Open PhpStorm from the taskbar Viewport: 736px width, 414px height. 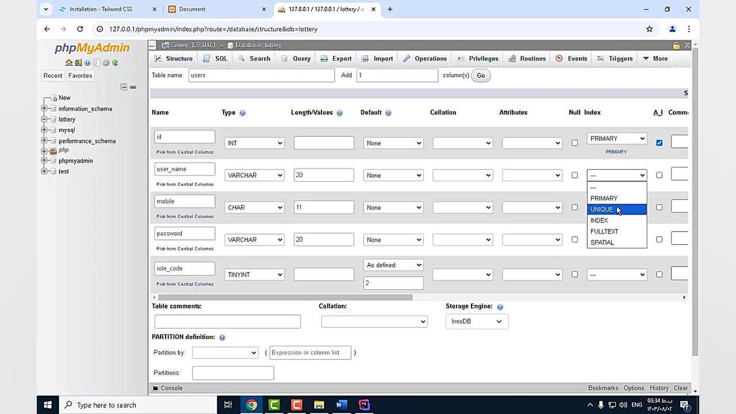pyautogui.click(x=364, y=405)
